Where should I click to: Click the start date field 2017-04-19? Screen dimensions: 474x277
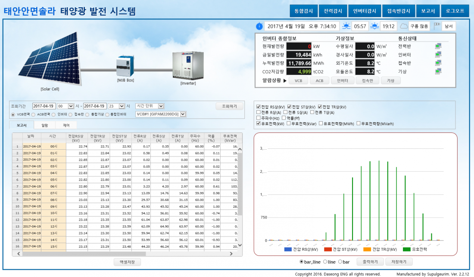(44, 106)
